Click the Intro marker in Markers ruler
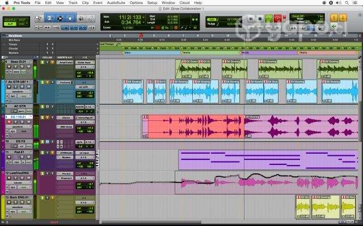 tap(128, 53)
